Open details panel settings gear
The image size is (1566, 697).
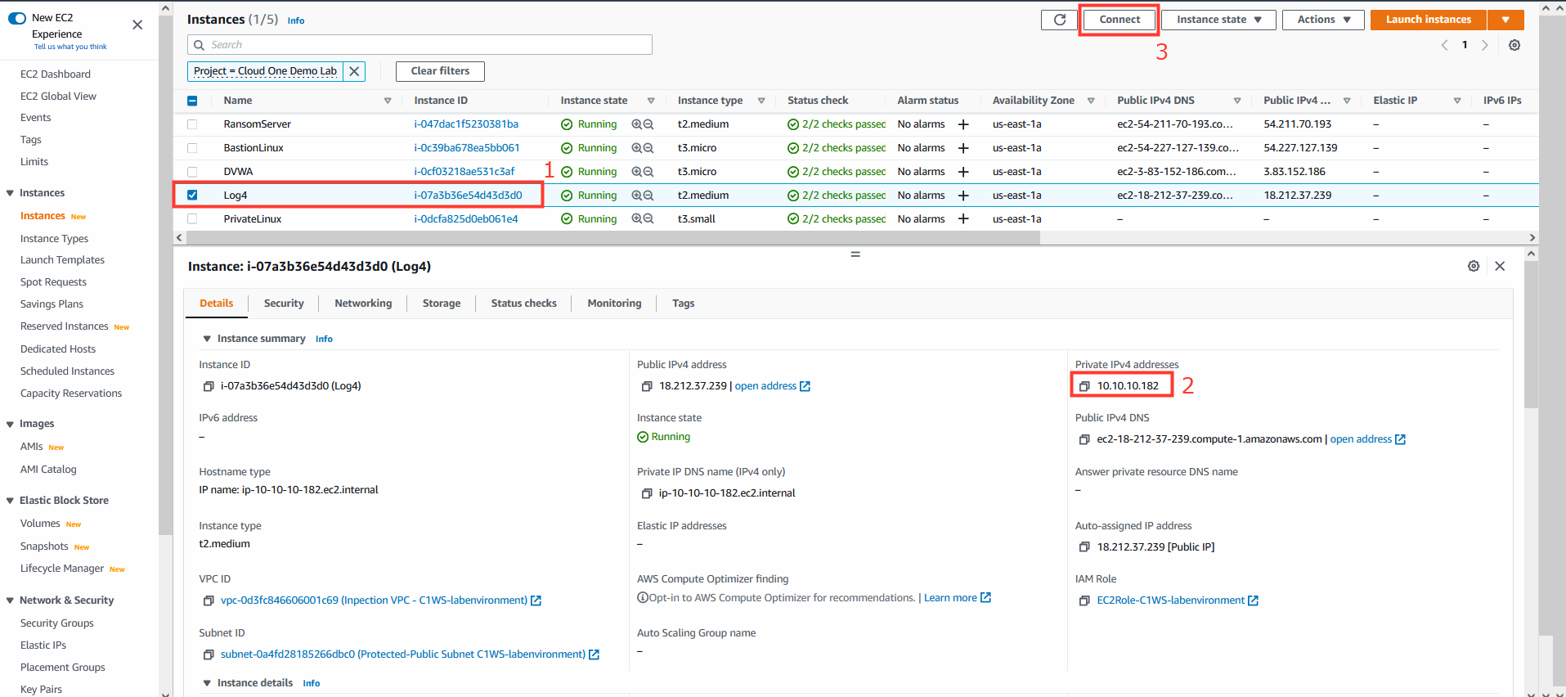pos(1474,266)
